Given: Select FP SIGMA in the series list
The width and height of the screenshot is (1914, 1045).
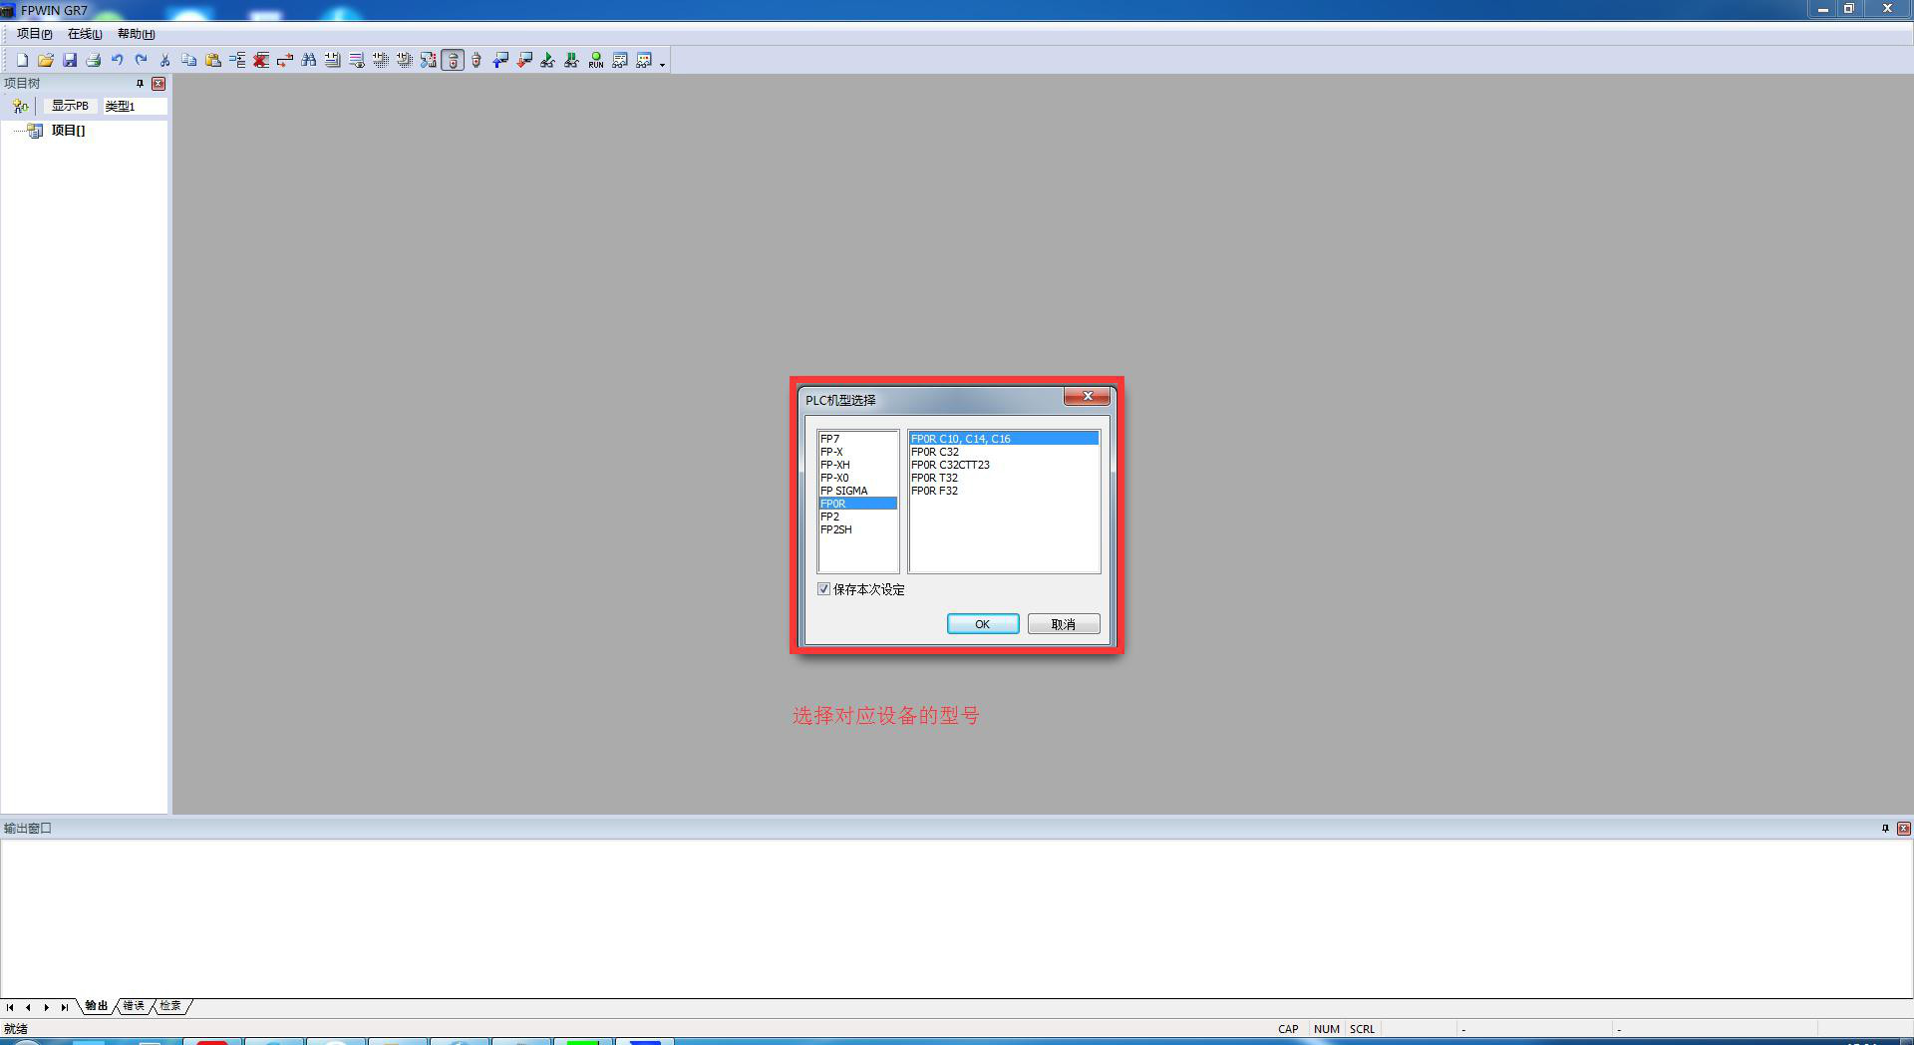Looking at the screenshot, I should 844,491.
